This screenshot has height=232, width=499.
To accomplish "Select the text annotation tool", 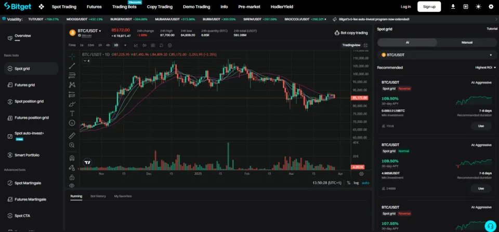I will 72,113.
